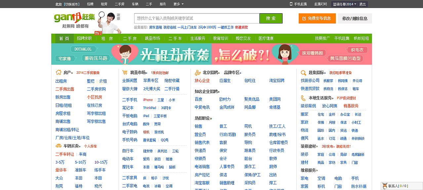Open the 婚恋交友 navigation tab
The width and height of the screenshot is (423, 190).
tap(243, 38)
